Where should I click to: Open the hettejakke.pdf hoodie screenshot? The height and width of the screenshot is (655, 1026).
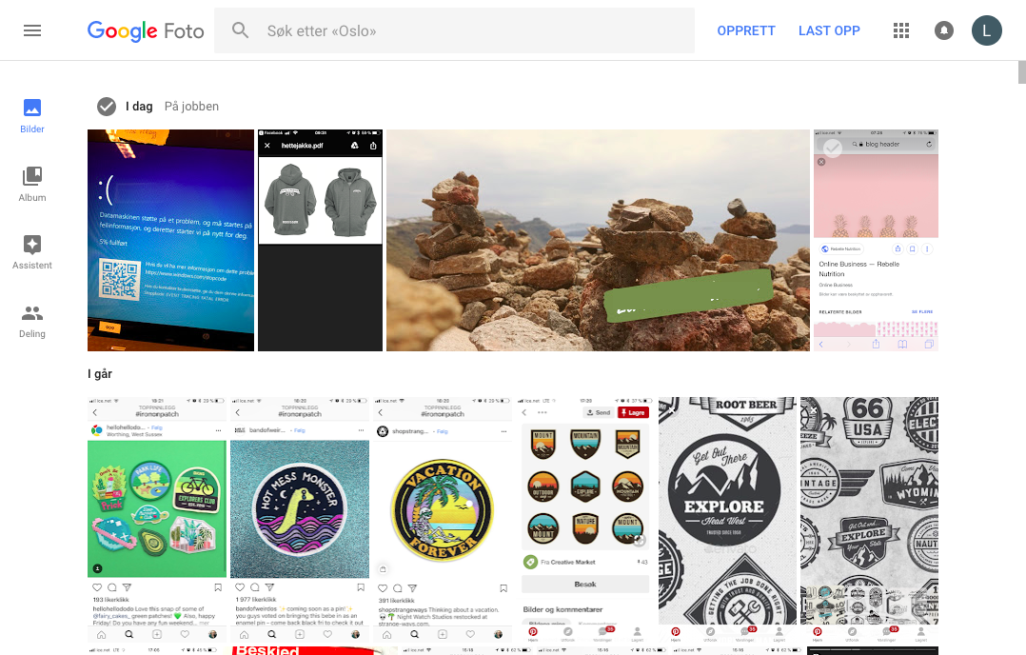320,241
